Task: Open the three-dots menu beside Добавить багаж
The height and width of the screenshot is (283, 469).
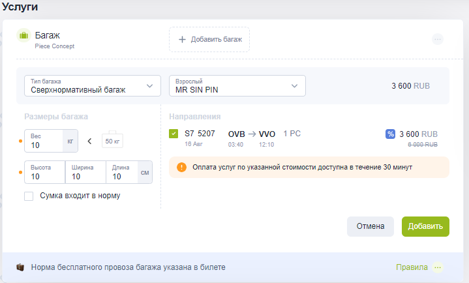Action: point(438,39)
